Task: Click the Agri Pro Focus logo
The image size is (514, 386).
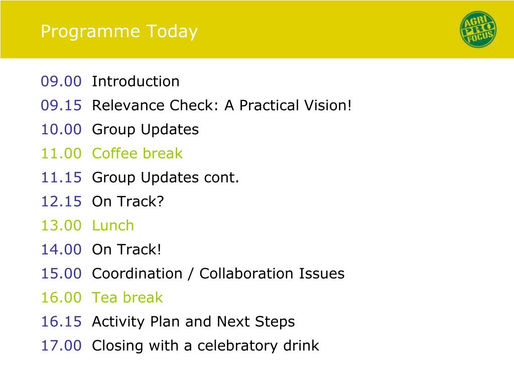Action: pyautogui.click(x=478, y=30)
